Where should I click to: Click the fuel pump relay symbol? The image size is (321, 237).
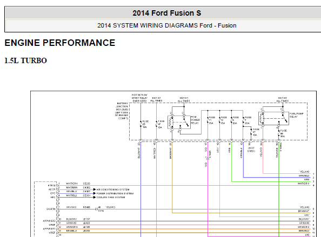(x=273, y=119)
